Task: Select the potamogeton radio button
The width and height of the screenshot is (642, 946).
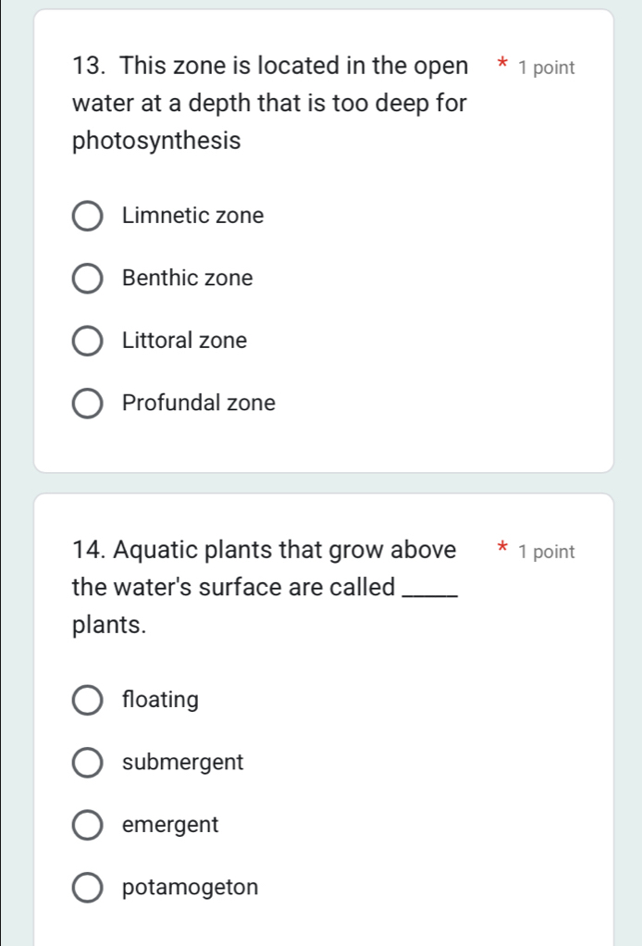Action: [x=88, y=888]
